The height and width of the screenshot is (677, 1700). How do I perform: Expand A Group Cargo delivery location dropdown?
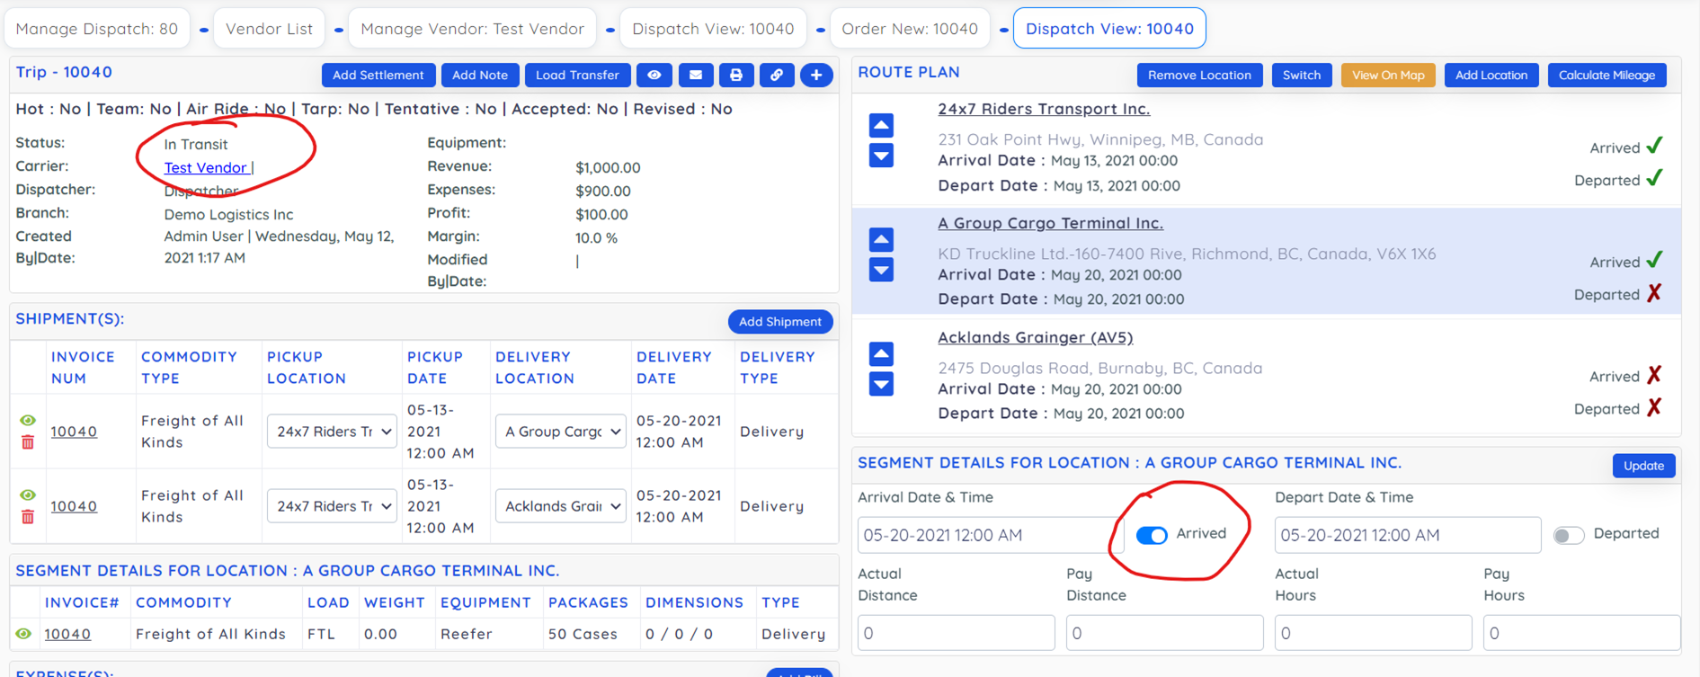(x=561, y=432)
